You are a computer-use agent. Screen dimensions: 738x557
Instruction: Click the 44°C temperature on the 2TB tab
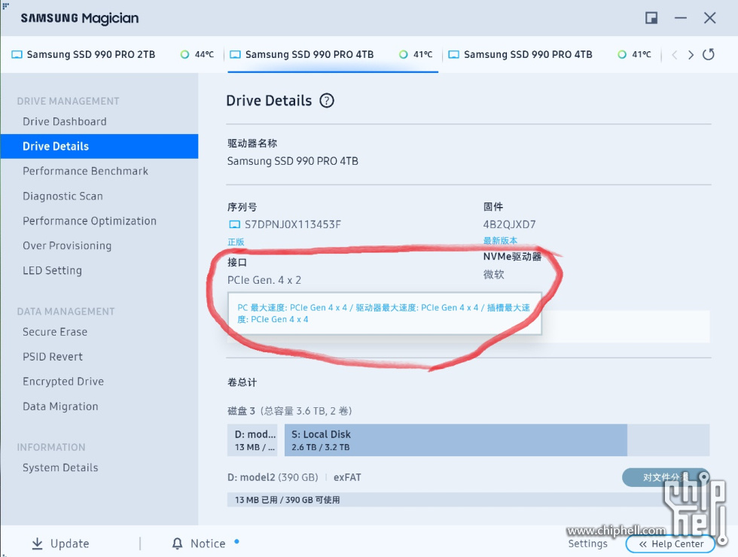click(x=204, y=54)
